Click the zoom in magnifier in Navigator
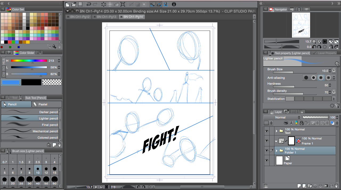 click(319, 42)
